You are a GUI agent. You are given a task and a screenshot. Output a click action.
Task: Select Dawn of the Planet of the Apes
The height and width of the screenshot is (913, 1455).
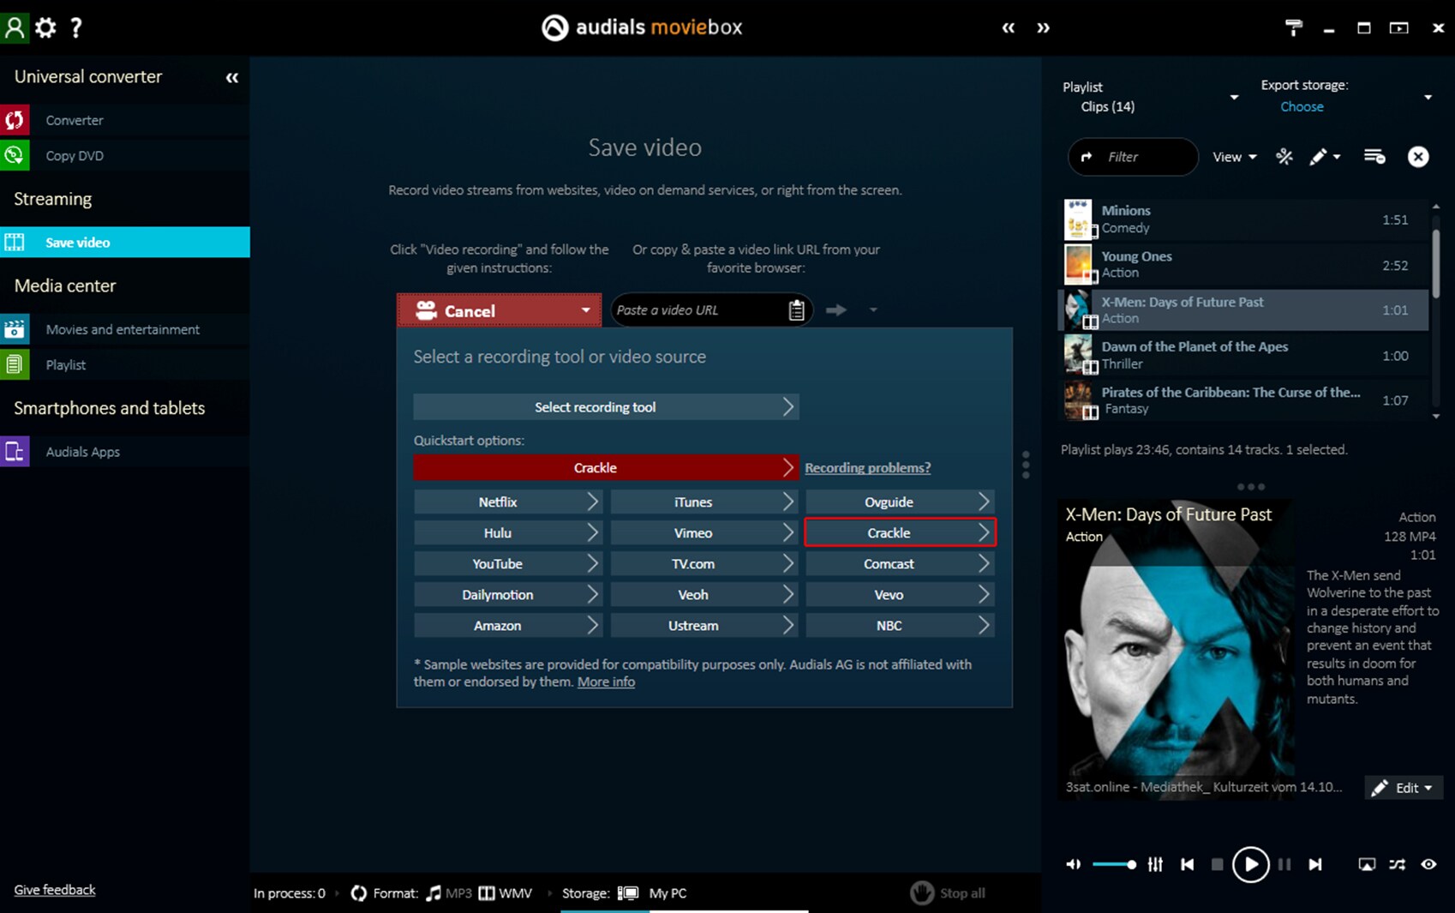point(1244,355)
